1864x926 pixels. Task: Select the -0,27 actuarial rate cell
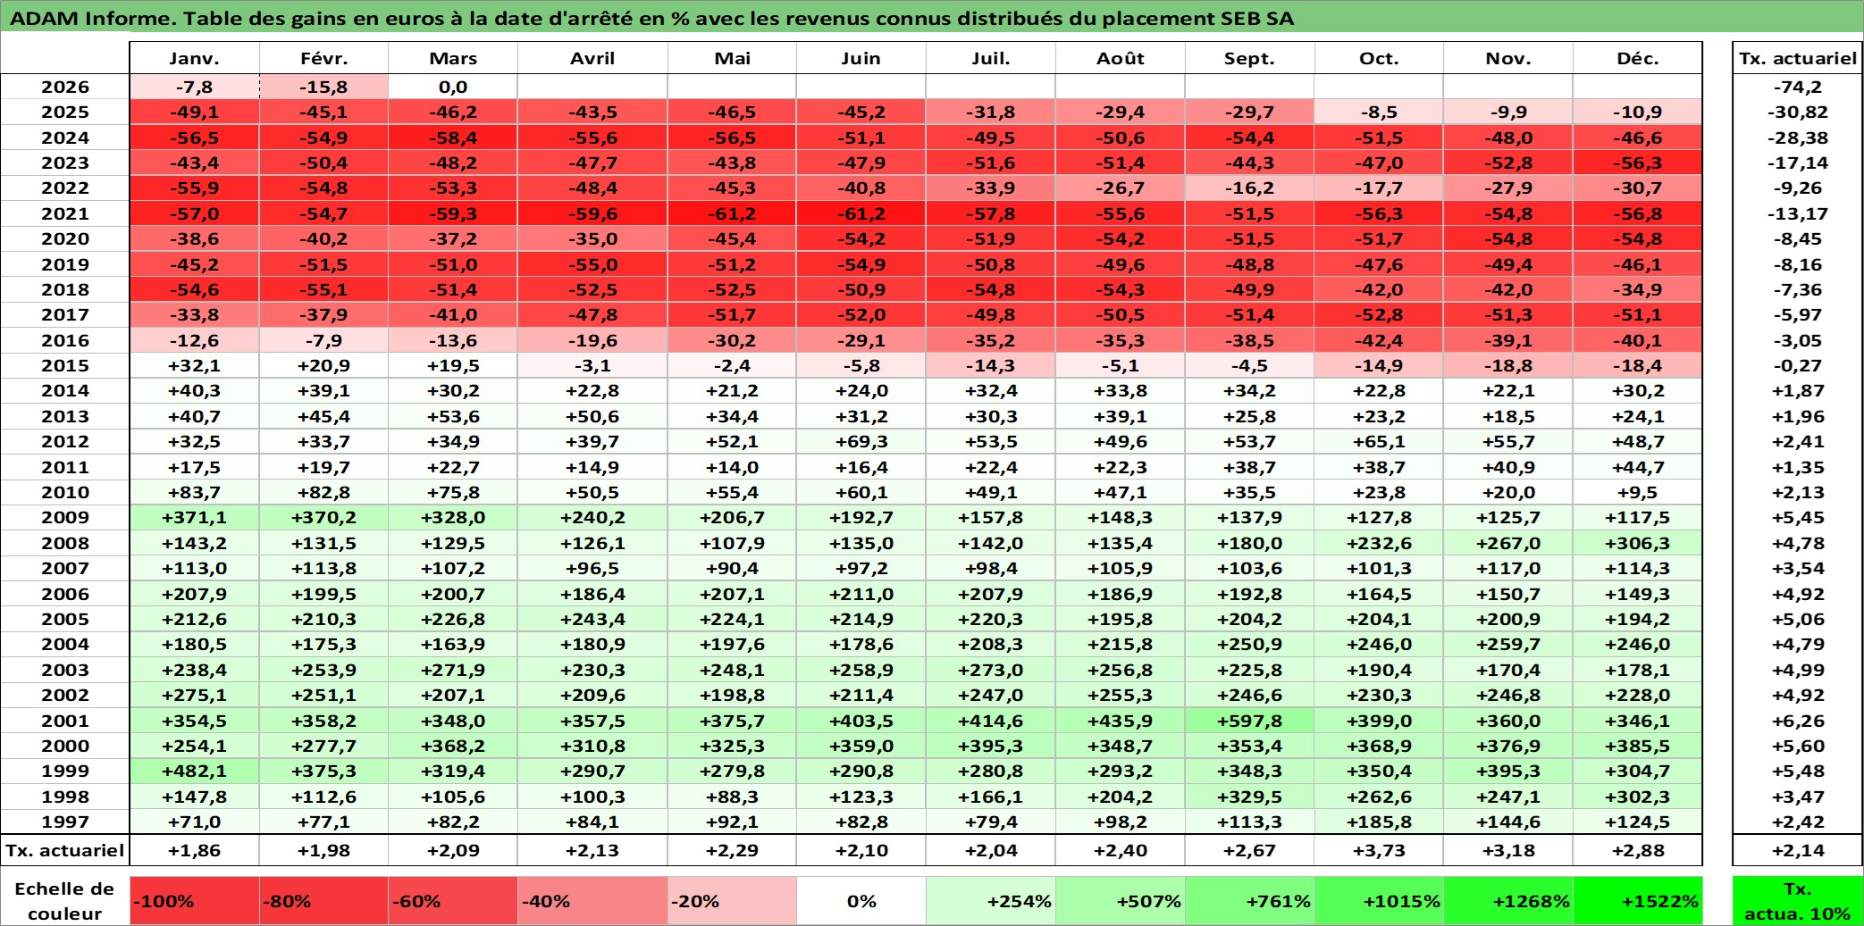[1798, 365]
